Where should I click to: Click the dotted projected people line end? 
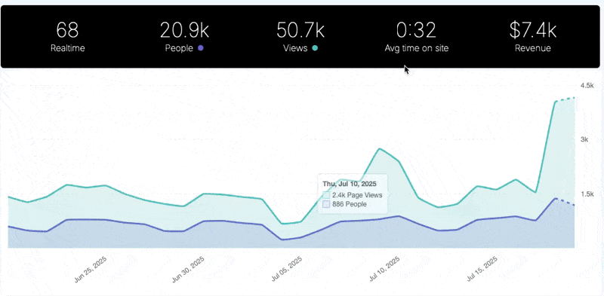tap(574, 205)
